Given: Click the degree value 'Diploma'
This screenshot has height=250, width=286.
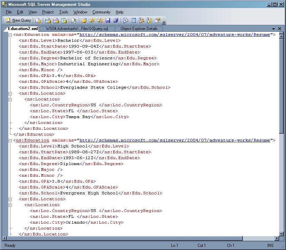Looking at the screenshot, I should point(70,164).
